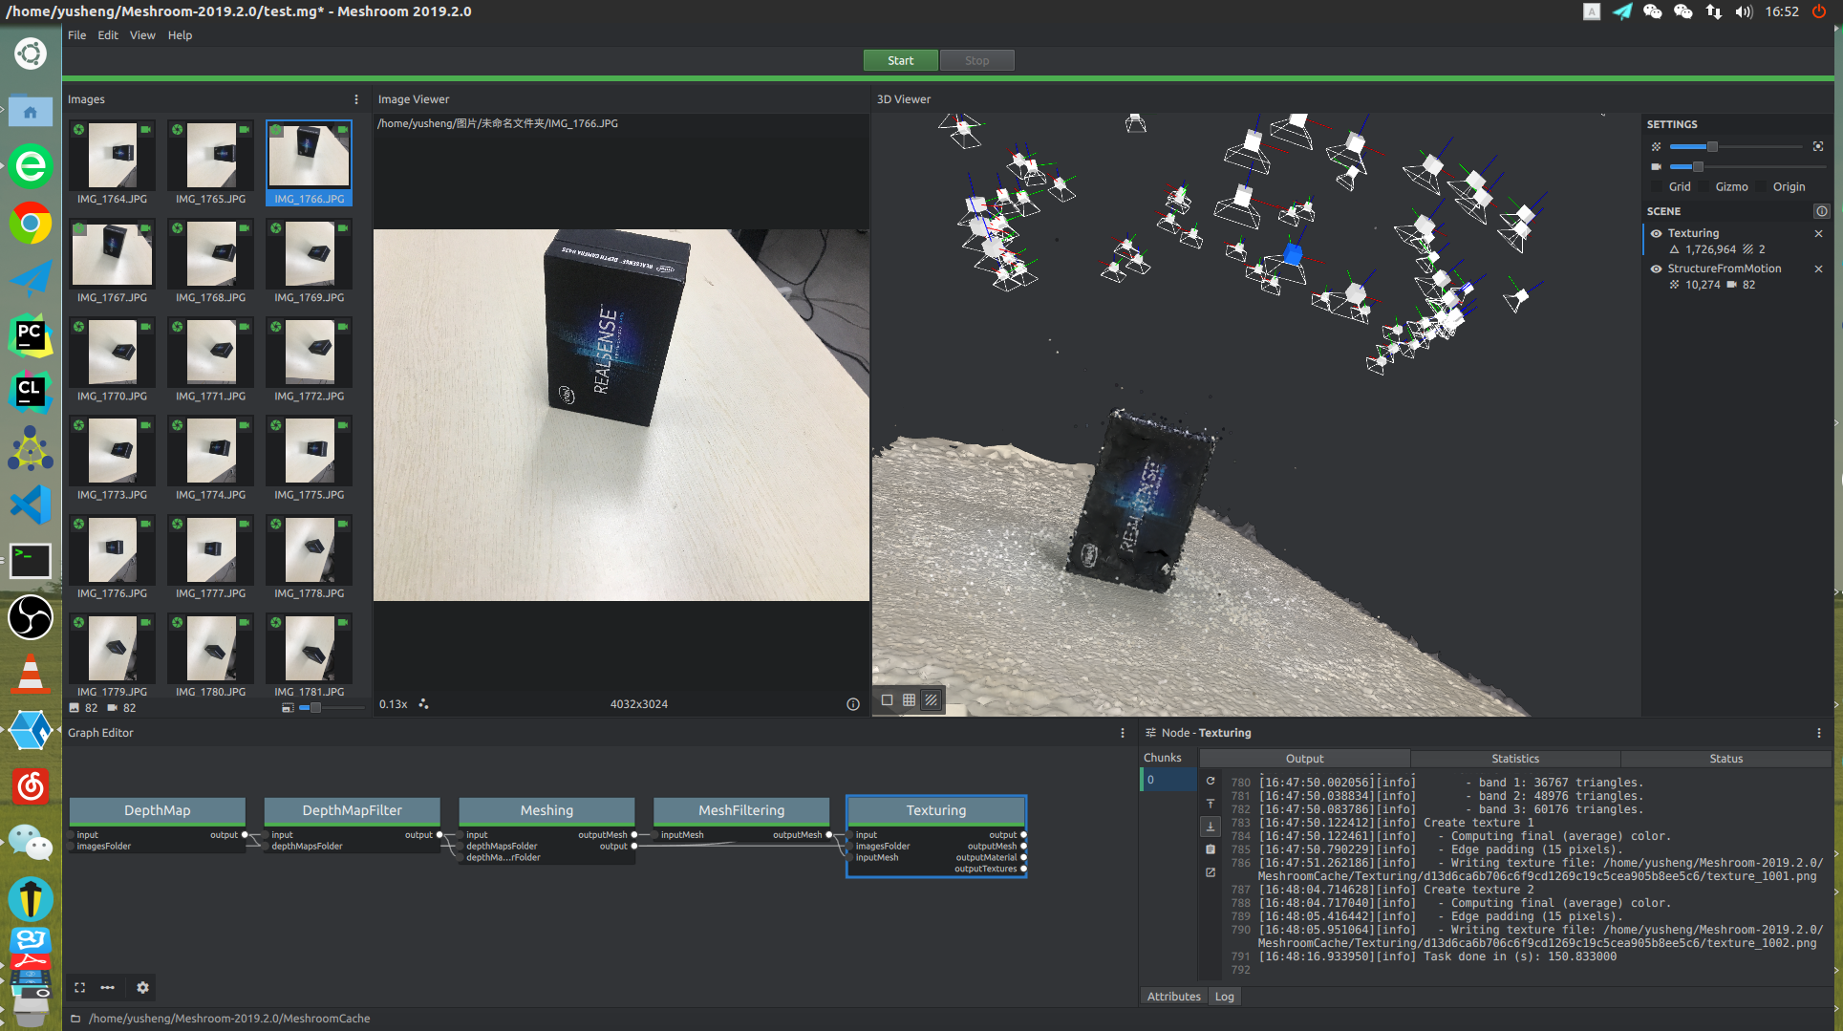Open the Attributes view for the Texturing node
This screenshot has width=1843, height=1031.
click(1173, 996)
